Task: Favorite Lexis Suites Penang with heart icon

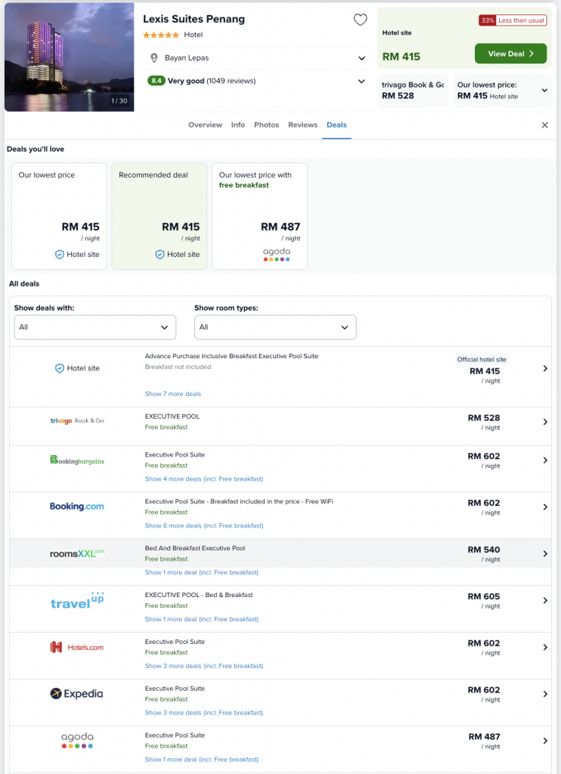Action: click(361, 20)
